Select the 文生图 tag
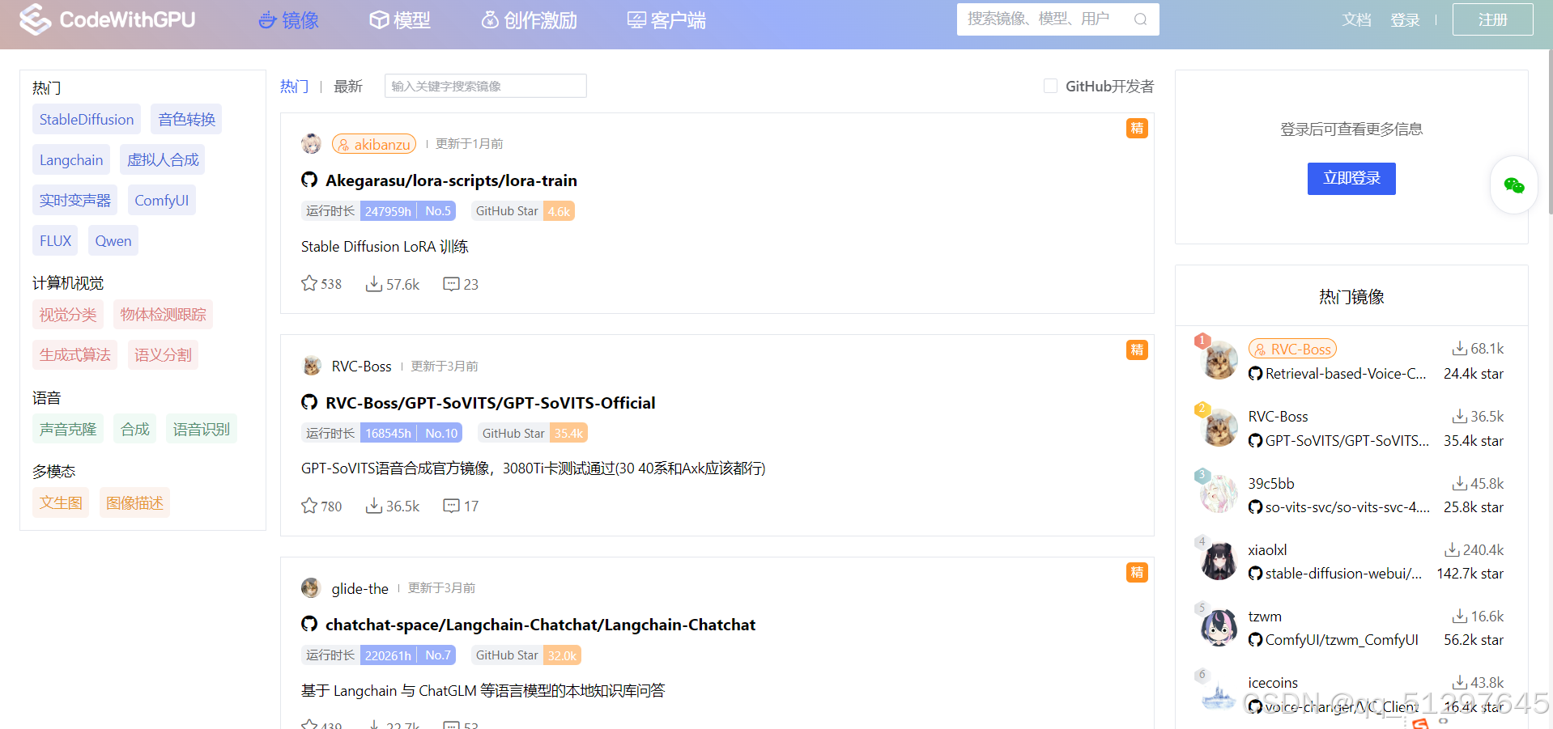The image size is (1553, 729). tap(61, 502)
